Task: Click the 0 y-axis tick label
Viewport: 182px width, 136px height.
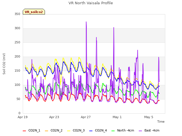Action: pyautogui.click(x=19, y=113)
